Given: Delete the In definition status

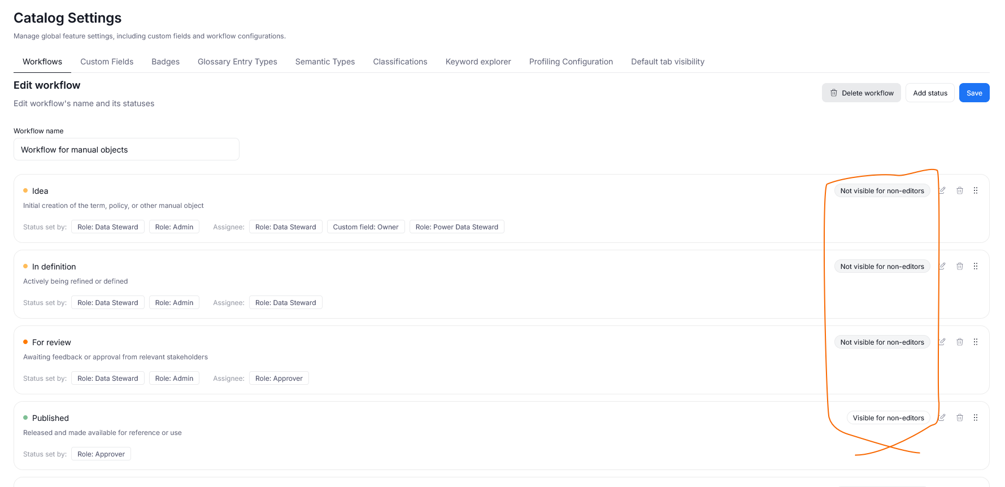Looking at the screenshot, I should pos(960,266).
